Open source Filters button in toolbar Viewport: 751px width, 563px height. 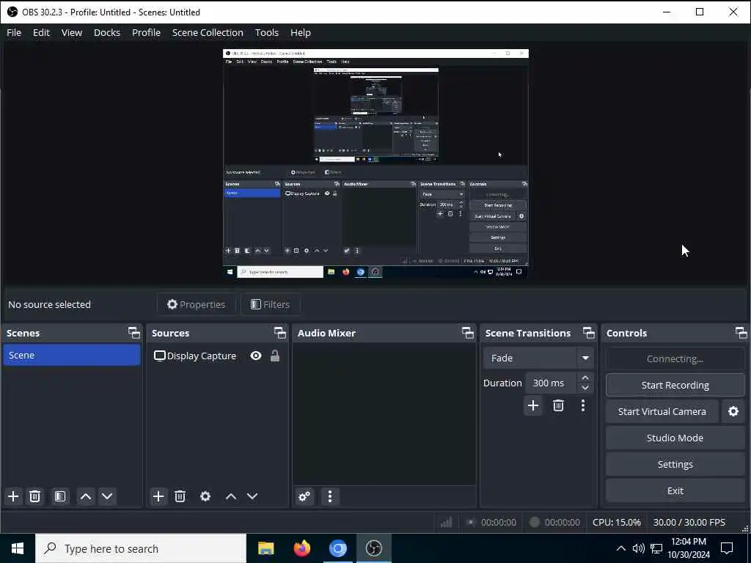click(271, 304)
